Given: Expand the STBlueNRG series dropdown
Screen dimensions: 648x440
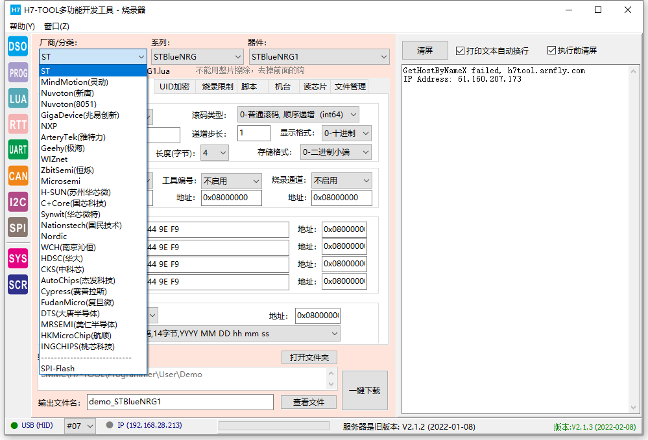Looking at the screenshot, I should coord(197,56).
